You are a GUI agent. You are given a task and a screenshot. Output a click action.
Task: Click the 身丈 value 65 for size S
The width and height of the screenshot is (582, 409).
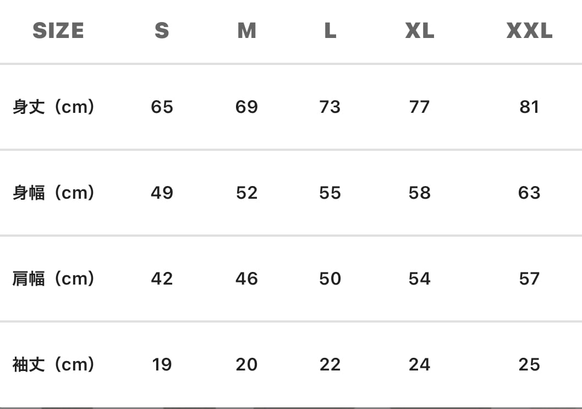tap(162, 107)
